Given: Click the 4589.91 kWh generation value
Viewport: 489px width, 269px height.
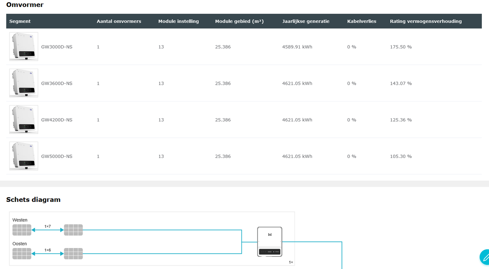Looking at the screenshot, I should point(297,47).
